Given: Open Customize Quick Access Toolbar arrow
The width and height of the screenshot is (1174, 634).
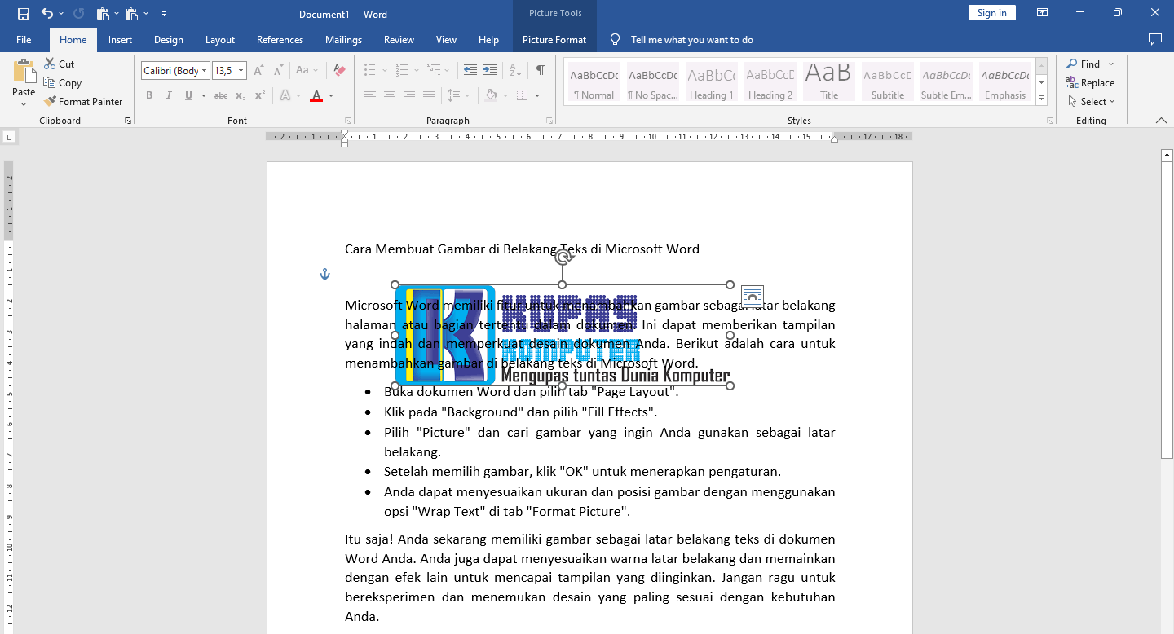Looking at the screenshot, I should pyautogui.click(x=165, y=14).
